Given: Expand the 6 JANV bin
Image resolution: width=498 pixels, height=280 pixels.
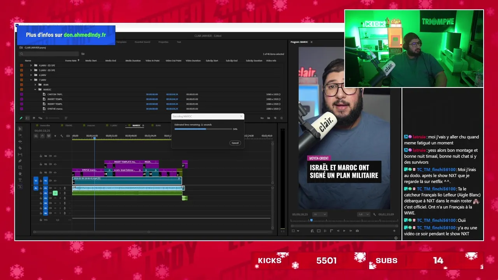Looking at the screenshot, I should (x=31, y=75).
